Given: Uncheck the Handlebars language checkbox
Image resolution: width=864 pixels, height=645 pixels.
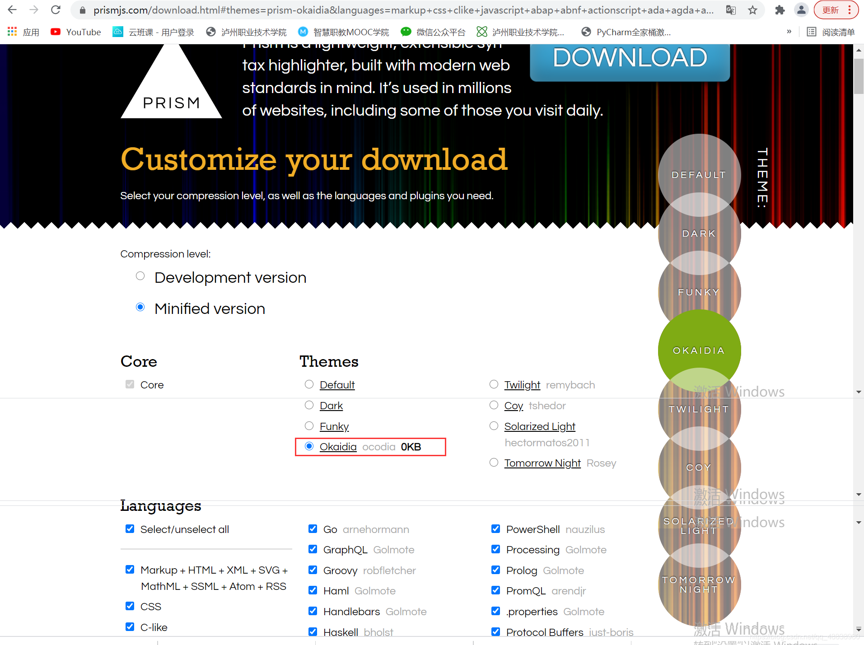Looking at the screenshot, I should [x=313, y=611].
